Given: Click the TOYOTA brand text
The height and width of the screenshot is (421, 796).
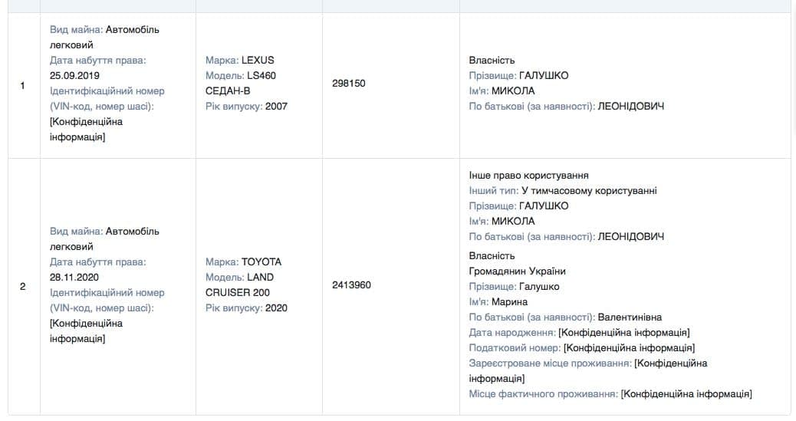Looking at the screenshot, I should 261,261.
